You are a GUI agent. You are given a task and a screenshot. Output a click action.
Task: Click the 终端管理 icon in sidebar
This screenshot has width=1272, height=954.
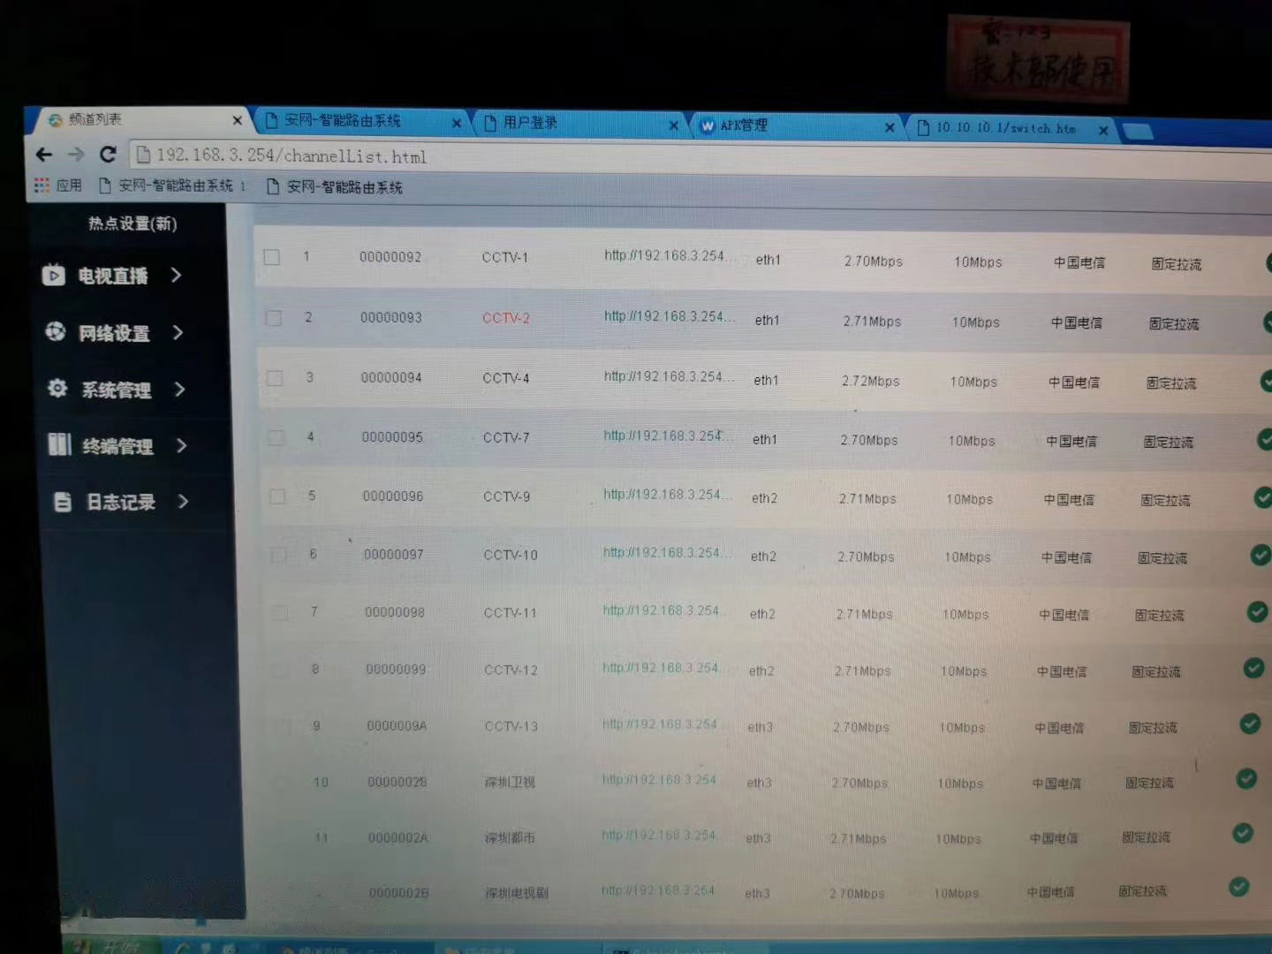pyautogui.click(x=60, y=444)
